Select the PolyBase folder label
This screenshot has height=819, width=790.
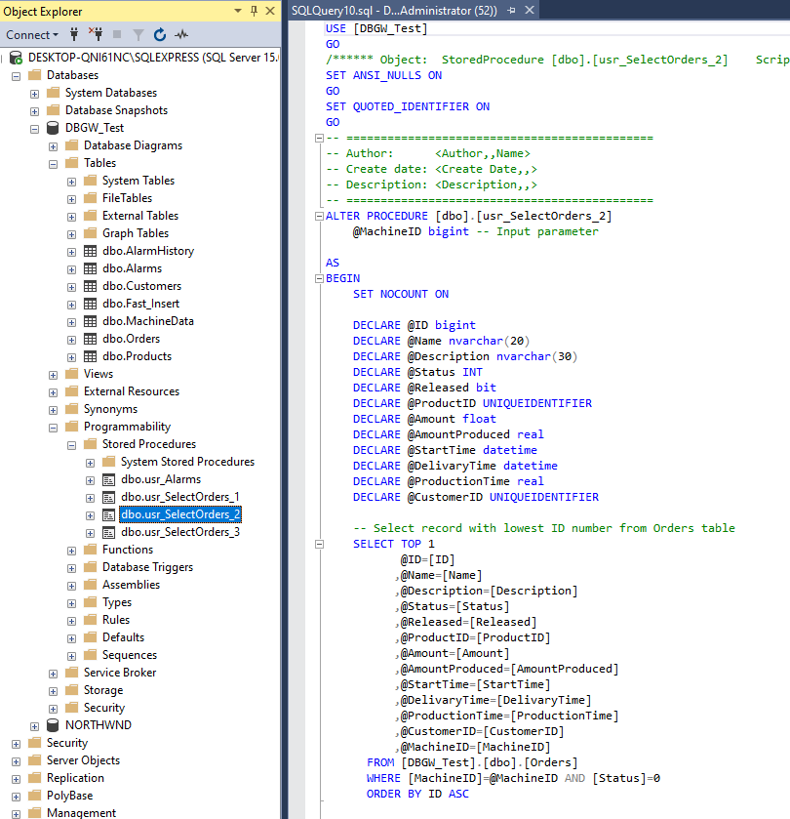coord(70,796)
